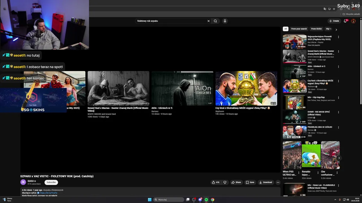Open options for PRAWILNA GRA W CZÓŁKO
Image resolution: width=362 pixels, height=203 pixels.
pyautogui.click(x=338, y=127)
